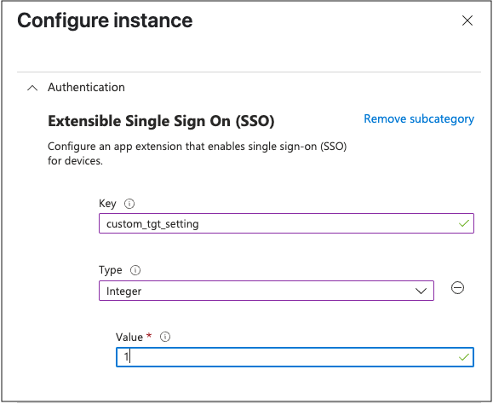Screen dimensions: 493x404
Task: Click the Type dropdown chevron arrow
Action: point(421,291)
